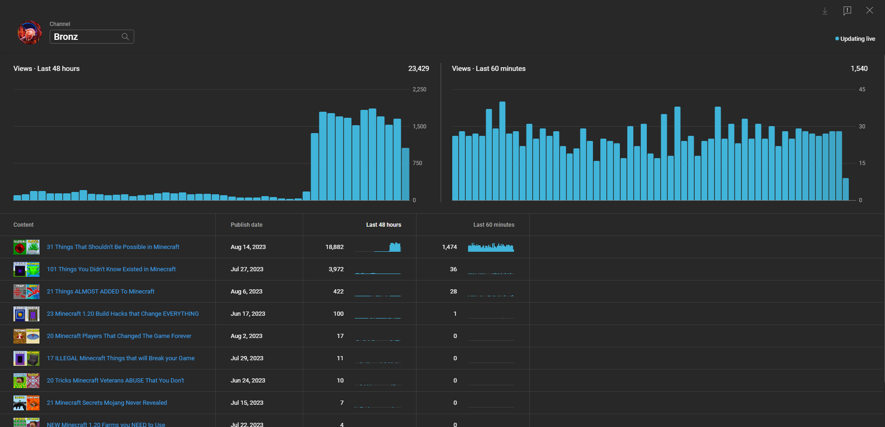This screenshot has height=427, width=885.
Task: Open '21 Minecraft Secrets Mojang Never Revealed'
Action: [x=107, y=403]
